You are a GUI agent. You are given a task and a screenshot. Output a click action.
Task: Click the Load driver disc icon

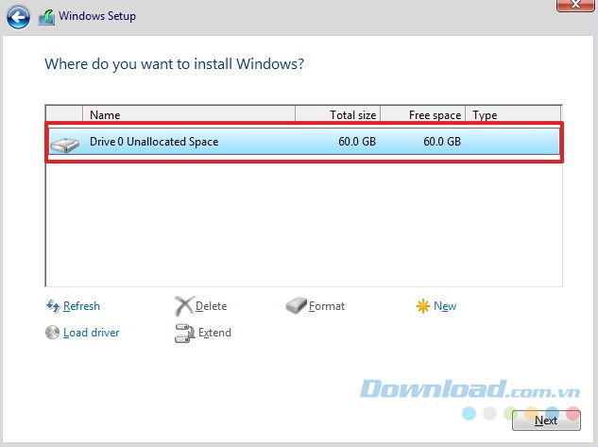[x=53, y=333]
